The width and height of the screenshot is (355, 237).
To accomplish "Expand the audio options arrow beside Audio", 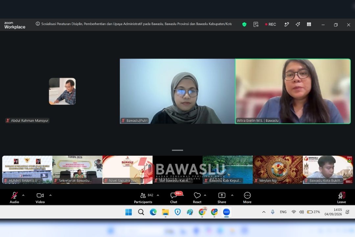I will point(23,195).
